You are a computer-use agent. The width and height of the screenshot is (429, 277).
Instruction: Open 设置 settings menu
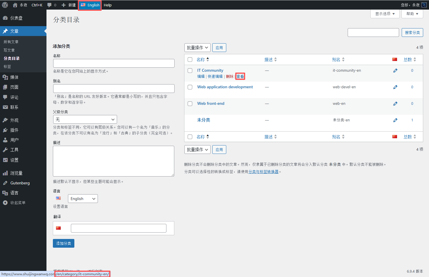(x=23, y=160)
